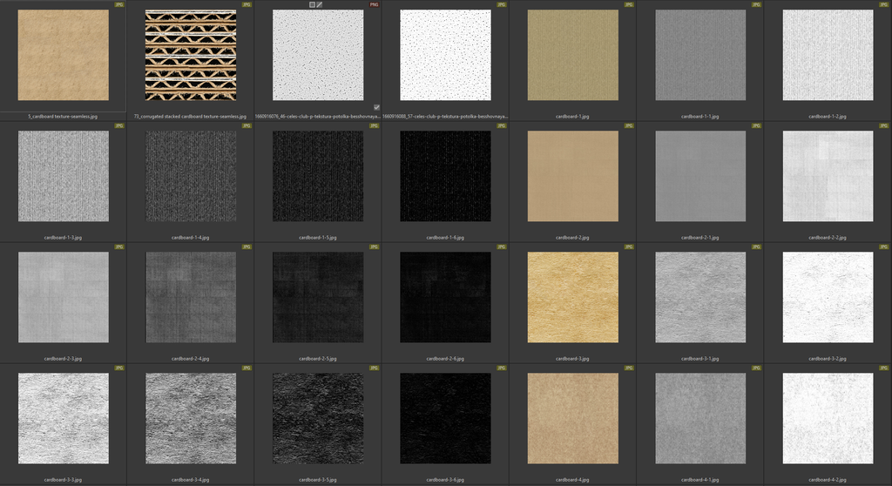Click the JPG badge on the cardboard-2.jpg tile
Viewport: 892px width, 486px height.
(629, 126)
